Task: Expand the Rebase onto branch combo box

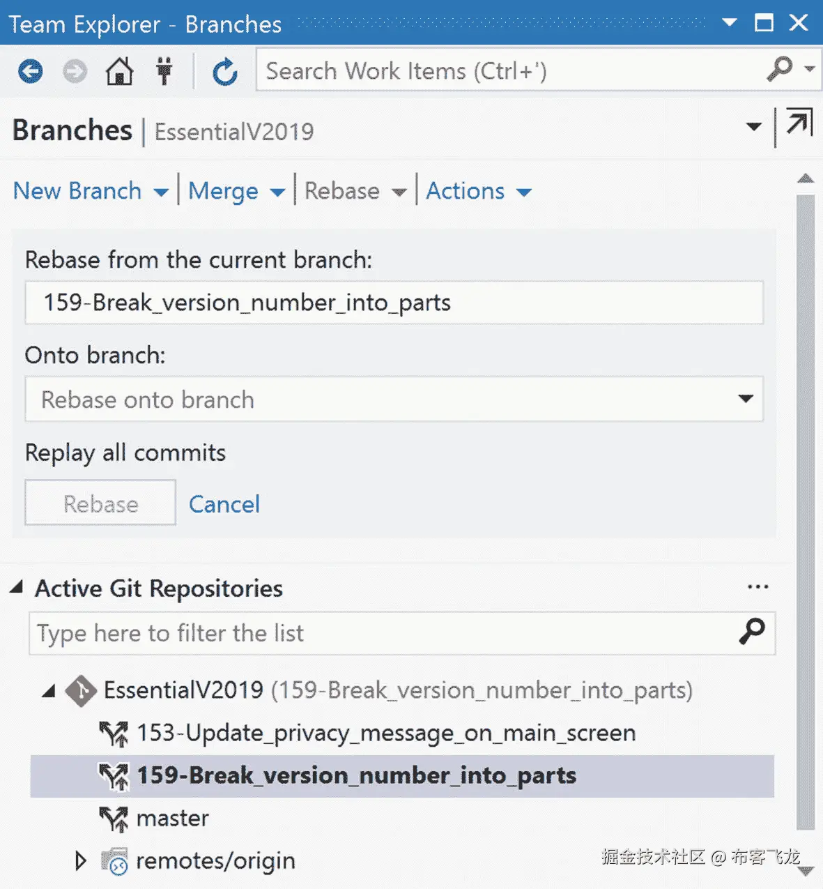Action: pos(746,399)
